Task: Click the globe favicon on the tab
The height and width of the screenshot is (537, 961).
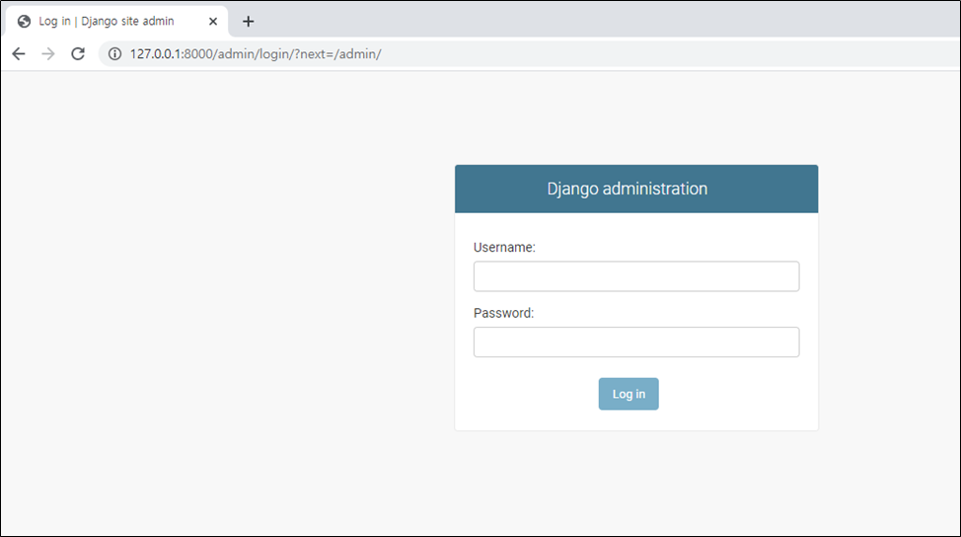Action: tap(24, 22)
